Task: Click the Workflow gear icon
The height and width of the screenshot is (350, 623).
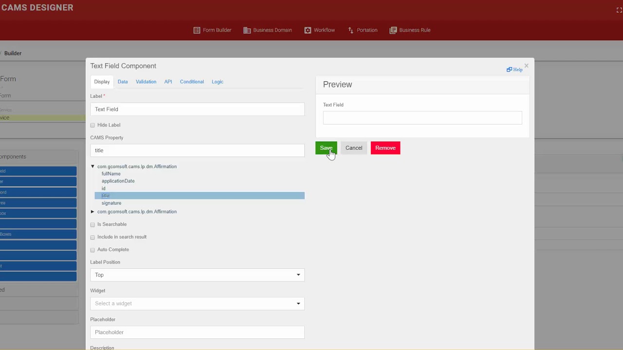Action: tap(308, 30)
